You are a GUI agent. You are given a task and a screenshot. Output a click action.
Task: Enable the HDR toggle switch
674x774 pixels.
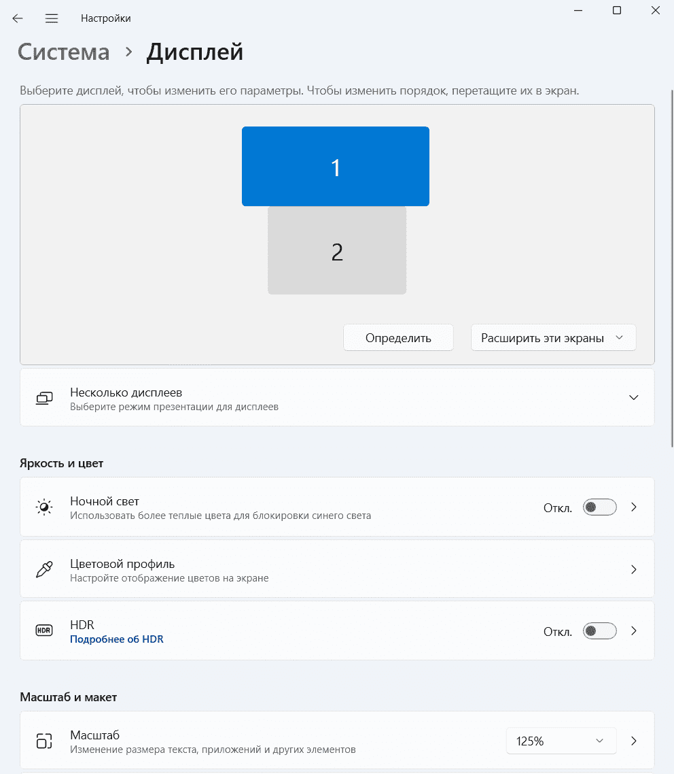(x=599, y=631)
